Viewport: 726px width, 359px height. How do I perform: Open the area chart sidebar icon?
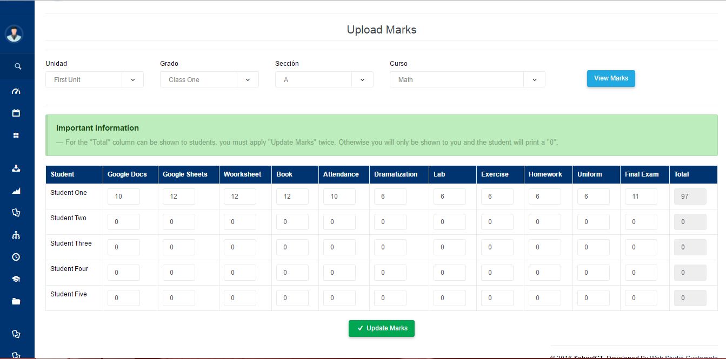pos(16,191)
